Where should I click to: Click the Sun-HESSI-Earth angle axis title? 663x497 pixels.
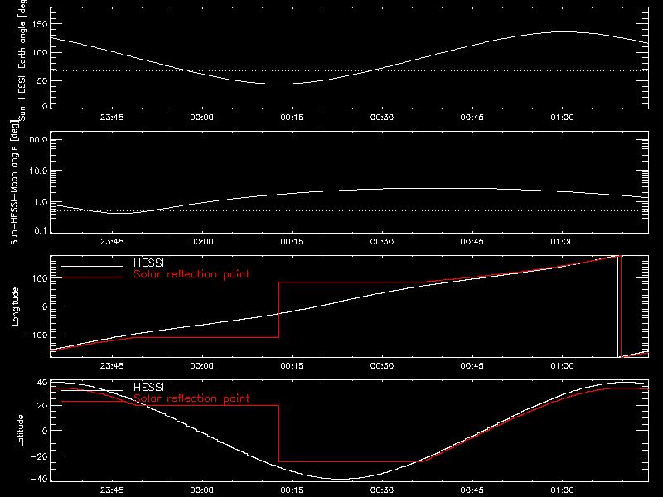22,60
